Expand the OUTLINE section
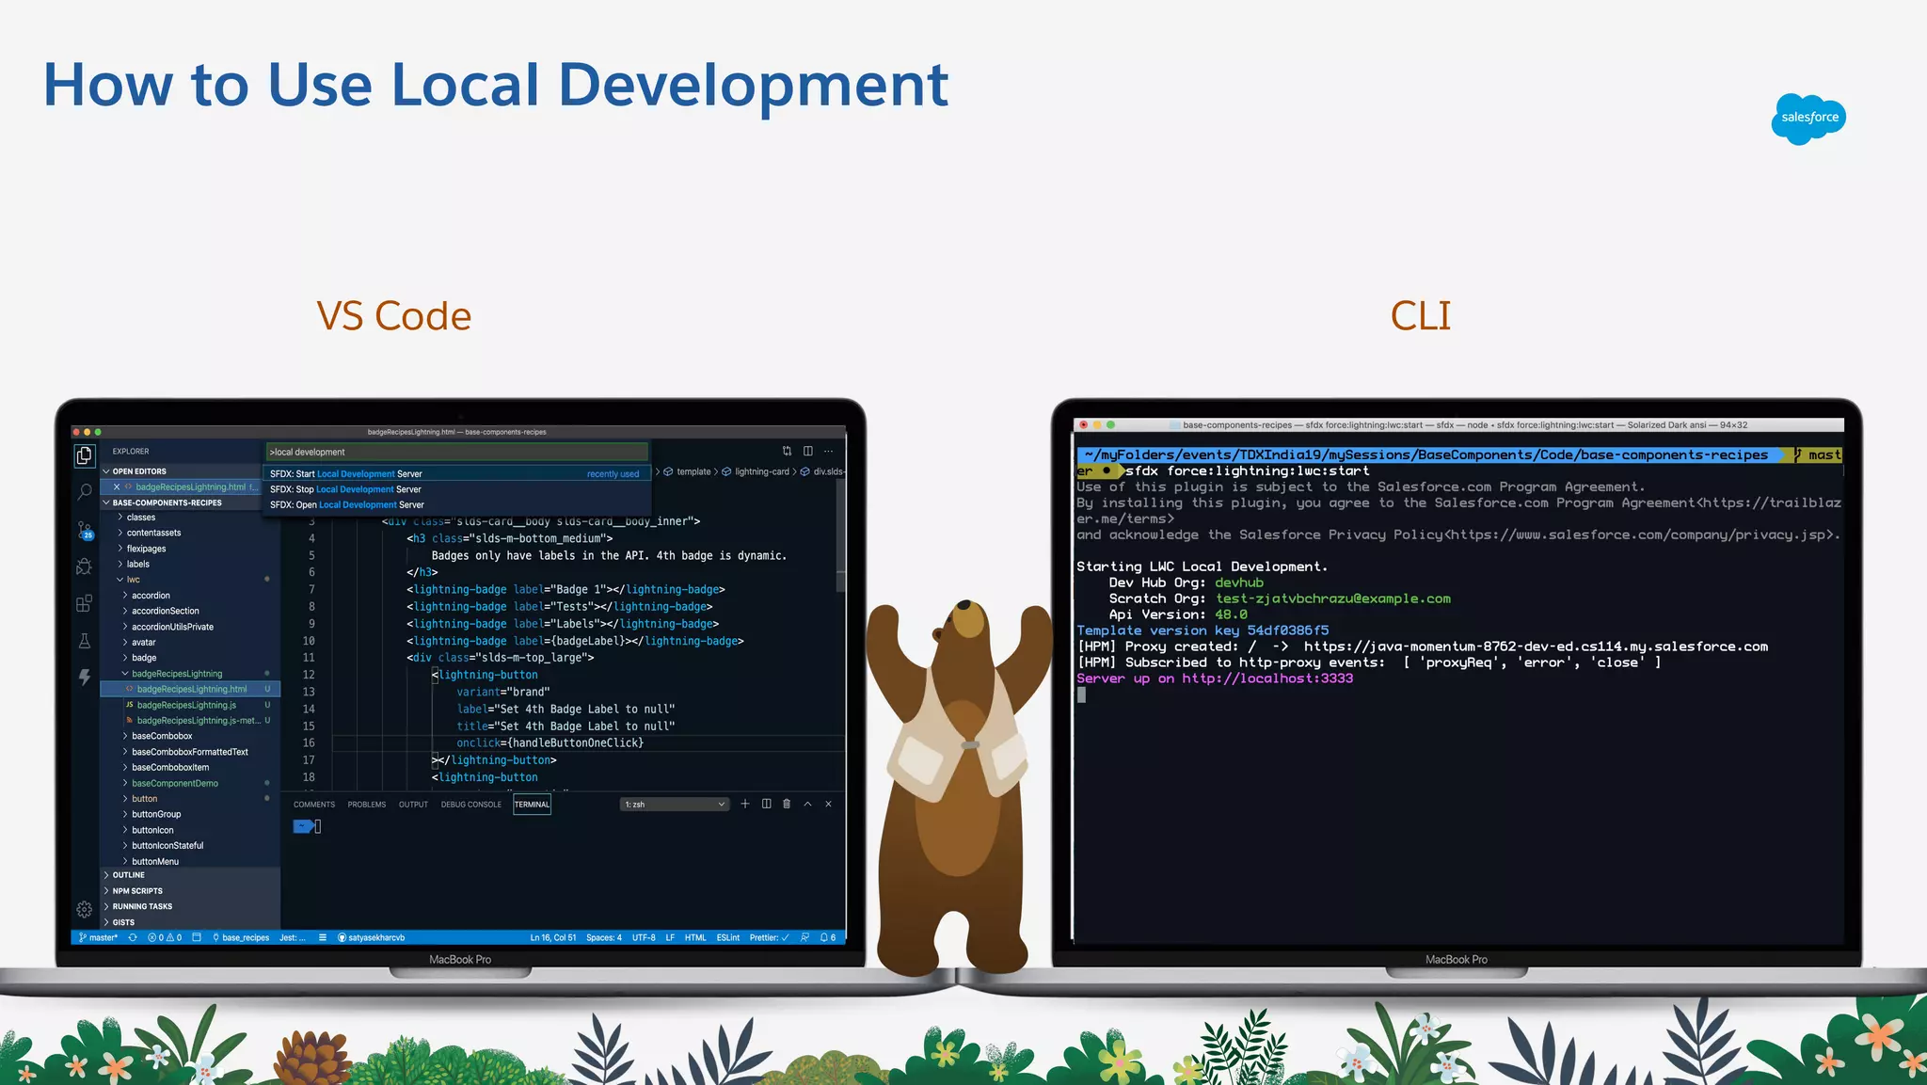 (x=129, y=875)
